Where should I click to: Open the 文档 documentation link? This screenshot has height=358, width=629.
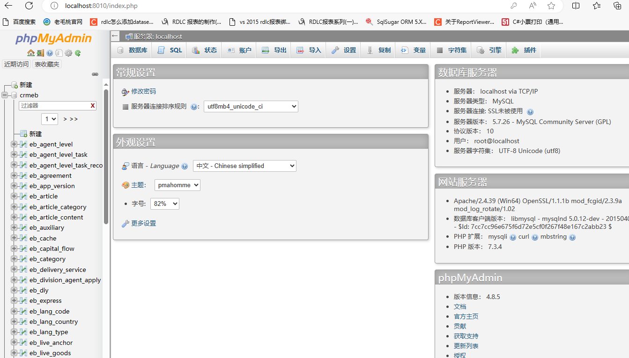(460, 307)
